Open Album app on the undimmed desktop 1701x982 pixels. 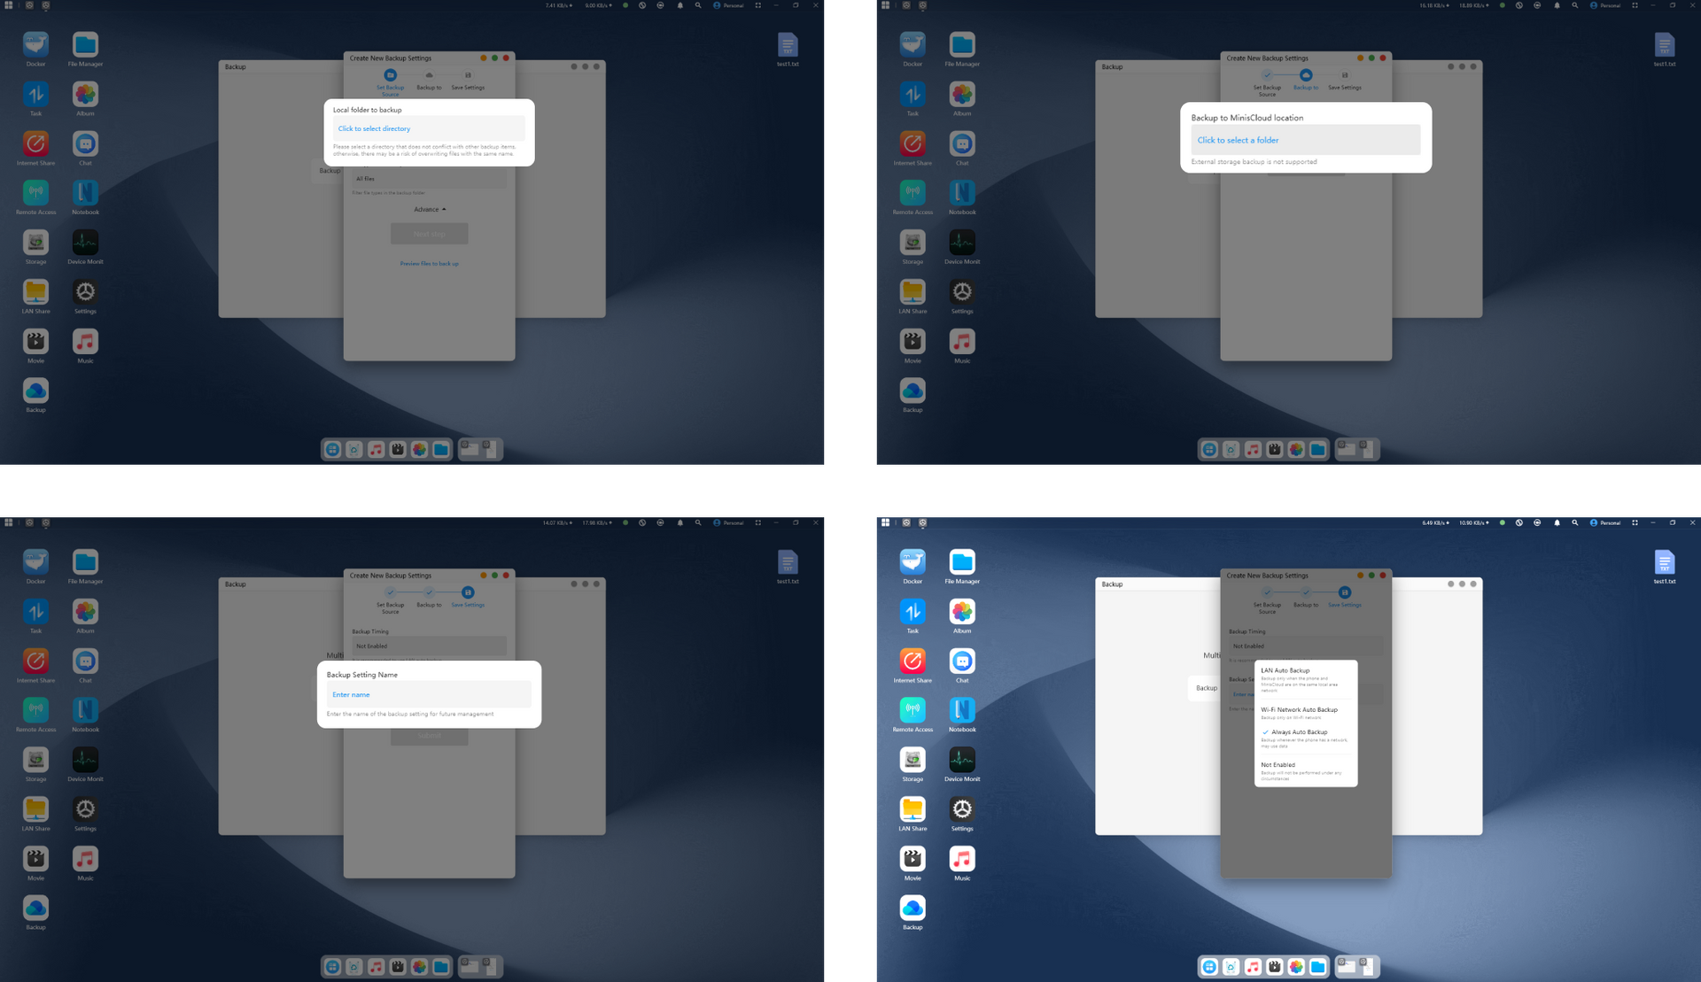coord(962,612)
